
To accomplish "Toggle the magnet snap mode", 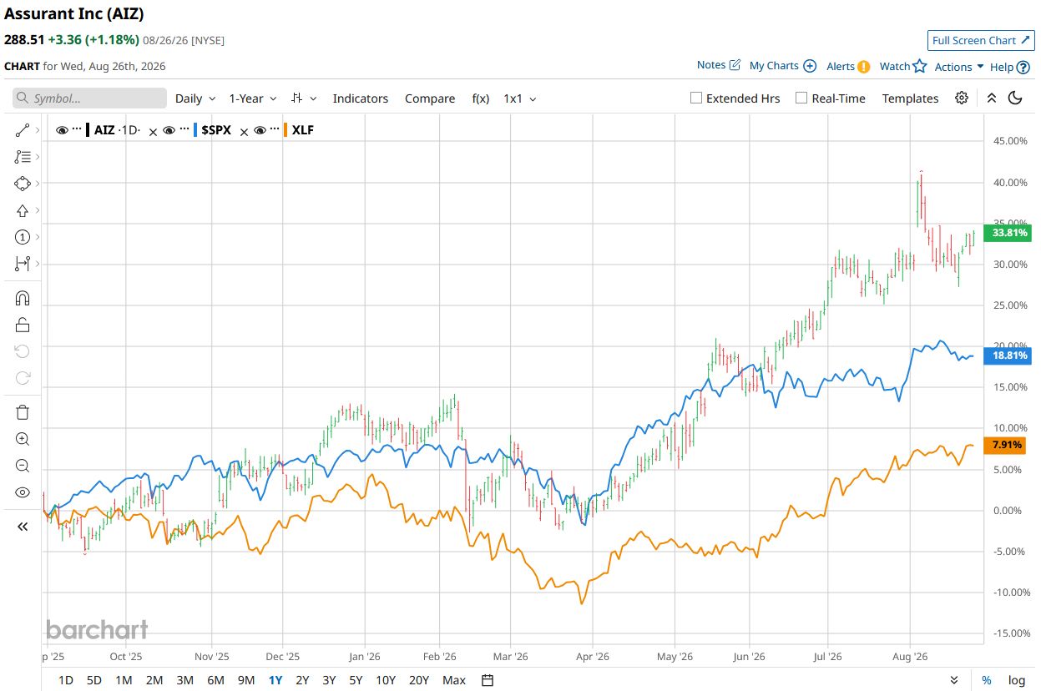I will (23, 298).
